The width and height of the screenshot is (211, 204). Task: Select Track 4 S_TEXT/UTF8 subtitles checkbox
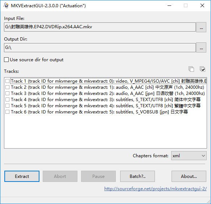click(x=7, y=100)
